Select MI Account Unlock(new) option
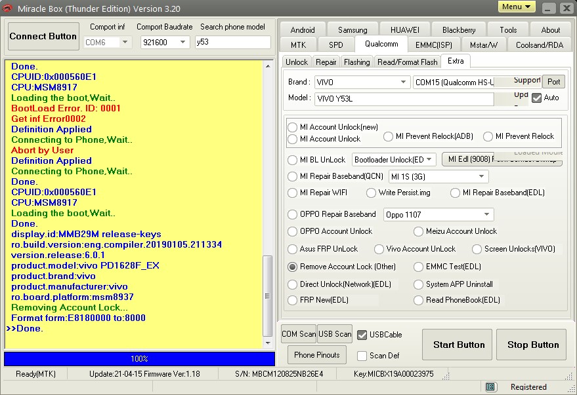Viewport: 577px width, 395px height. (x=293, y=127)
